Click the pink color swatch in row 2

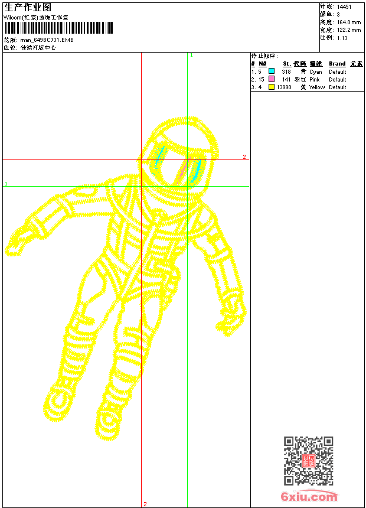click(x=272, y=79)
